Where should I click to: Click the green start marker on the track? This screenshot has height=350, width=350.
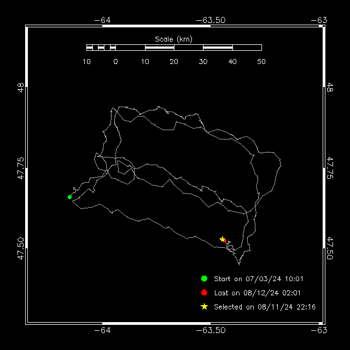[x=69, y=197]
